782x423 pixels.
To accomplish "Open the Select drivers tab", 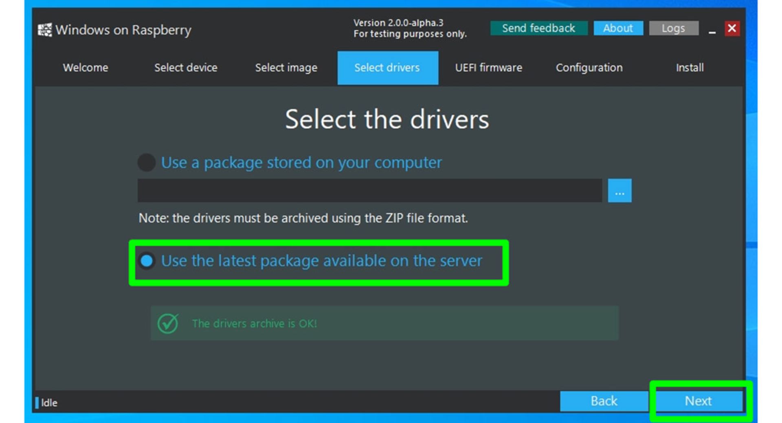I will 388,68.
